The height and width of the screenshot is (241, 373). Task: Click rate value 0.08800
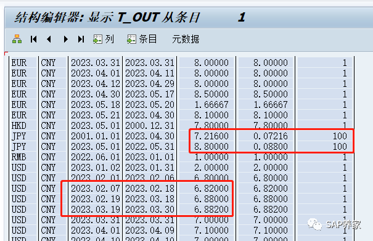point(271,147)
